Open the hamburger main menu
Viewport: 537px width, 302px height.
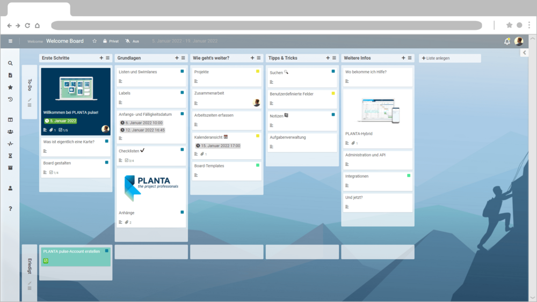point(10,41)
